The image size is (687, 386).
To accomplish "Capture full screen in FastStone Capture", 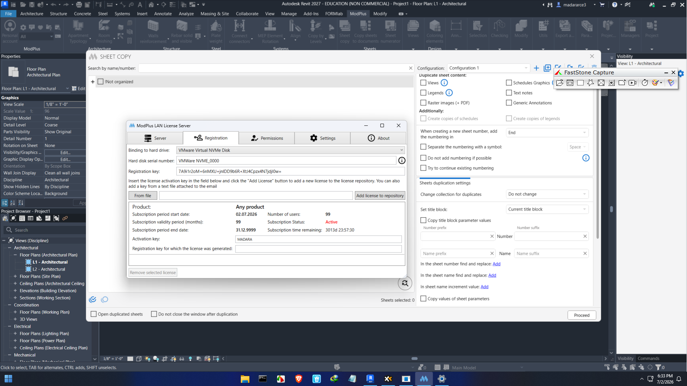I will pos(601,83).
